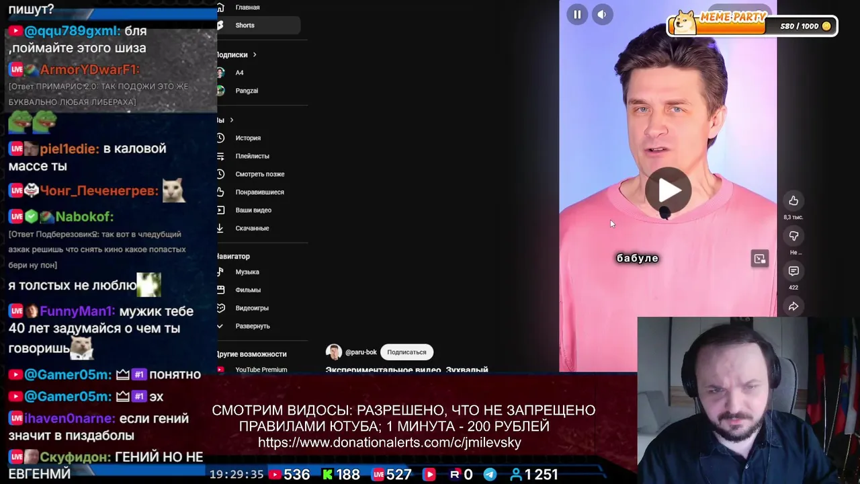Open comments via the 422 comments icon

[x=793, y=271]
